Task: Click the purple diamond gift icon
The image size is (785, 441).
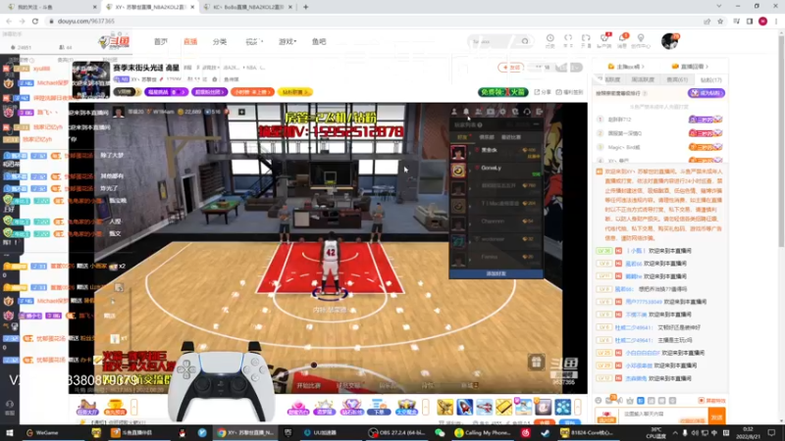Action: 351,407
